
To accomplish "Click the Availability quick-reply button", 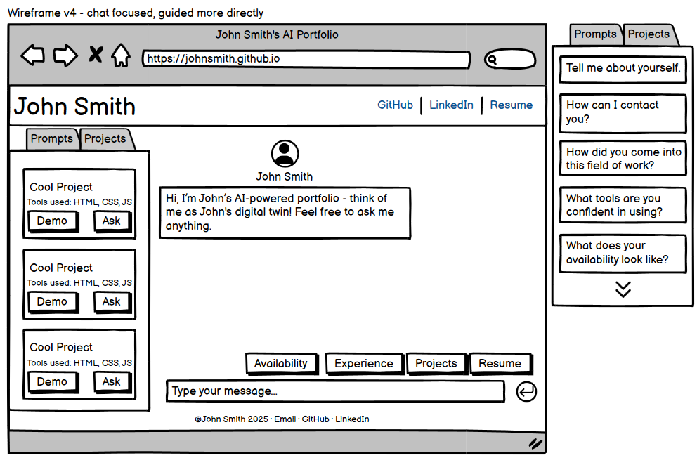I will click(x=282, y=363).
